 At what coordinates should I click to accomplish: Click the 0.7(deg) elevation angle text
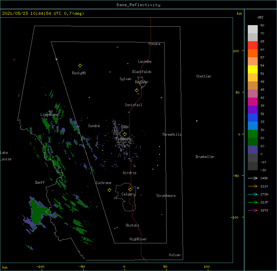pos(74,14)
